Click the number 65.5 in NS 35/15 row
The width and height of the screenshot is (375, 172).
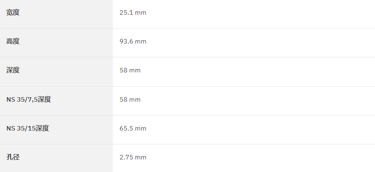126,128
